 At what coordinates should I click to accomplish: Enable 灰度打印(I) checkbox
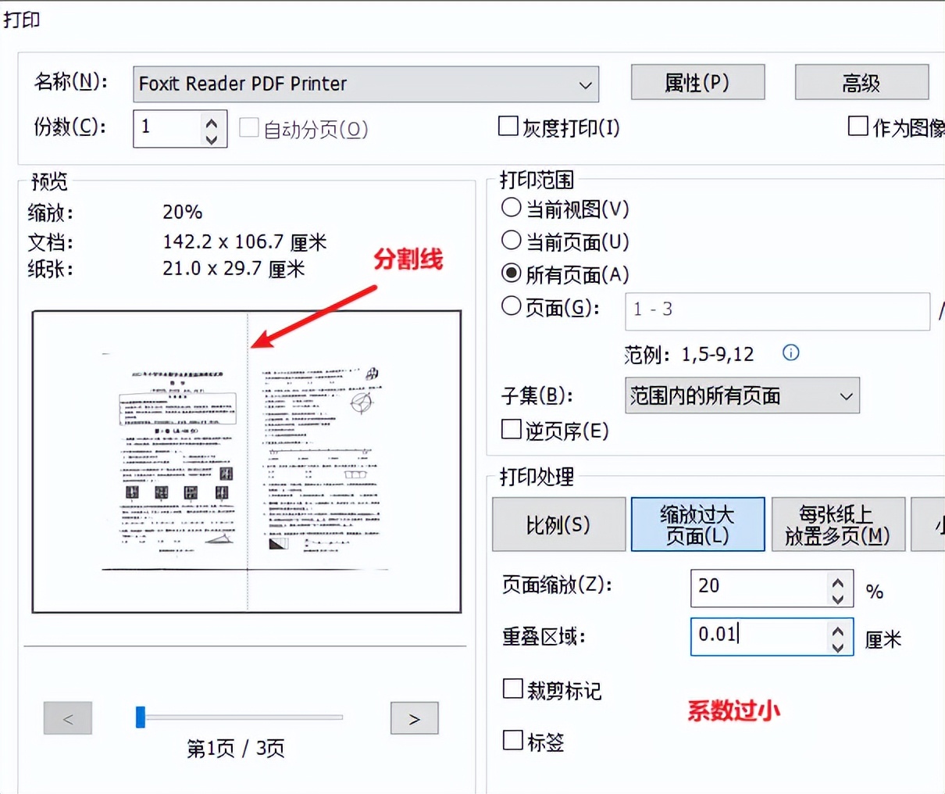tap(508, 126)
